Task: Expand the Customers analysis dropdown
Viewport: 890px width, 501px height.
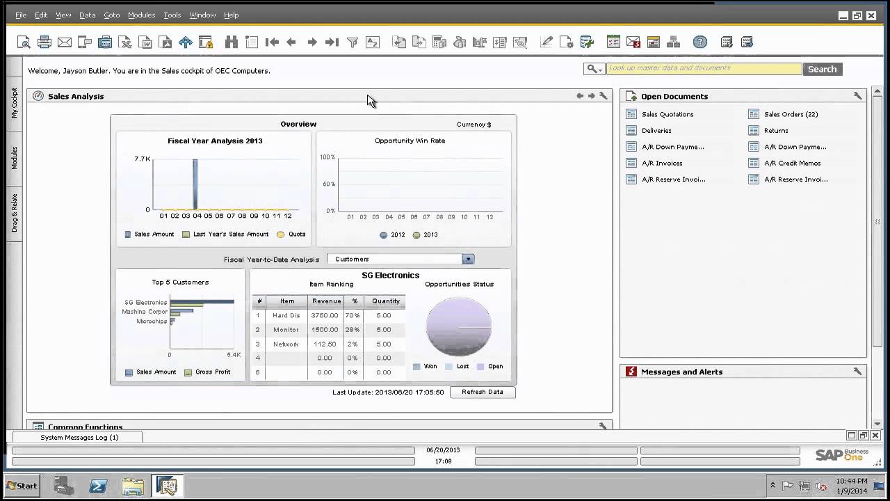Action: click(468, 259)
